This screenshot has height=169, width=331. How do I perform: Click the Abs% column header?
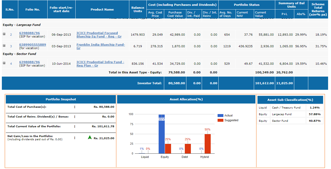coord(301,14)
